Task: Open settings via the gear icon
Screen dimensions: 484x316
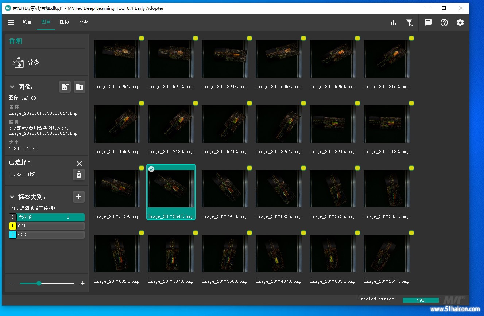Action: click(460, 23)
